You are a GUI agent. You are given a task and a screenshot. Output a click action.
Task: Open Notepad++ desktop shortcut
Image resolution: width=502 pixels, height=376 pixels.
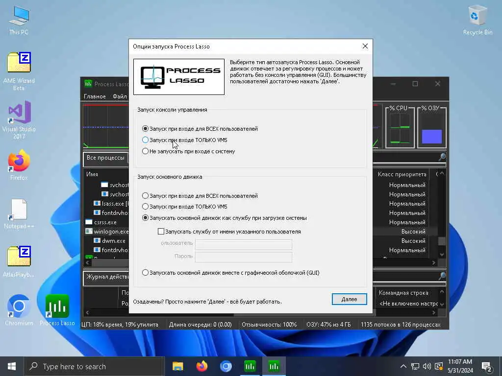pos(19,213)
